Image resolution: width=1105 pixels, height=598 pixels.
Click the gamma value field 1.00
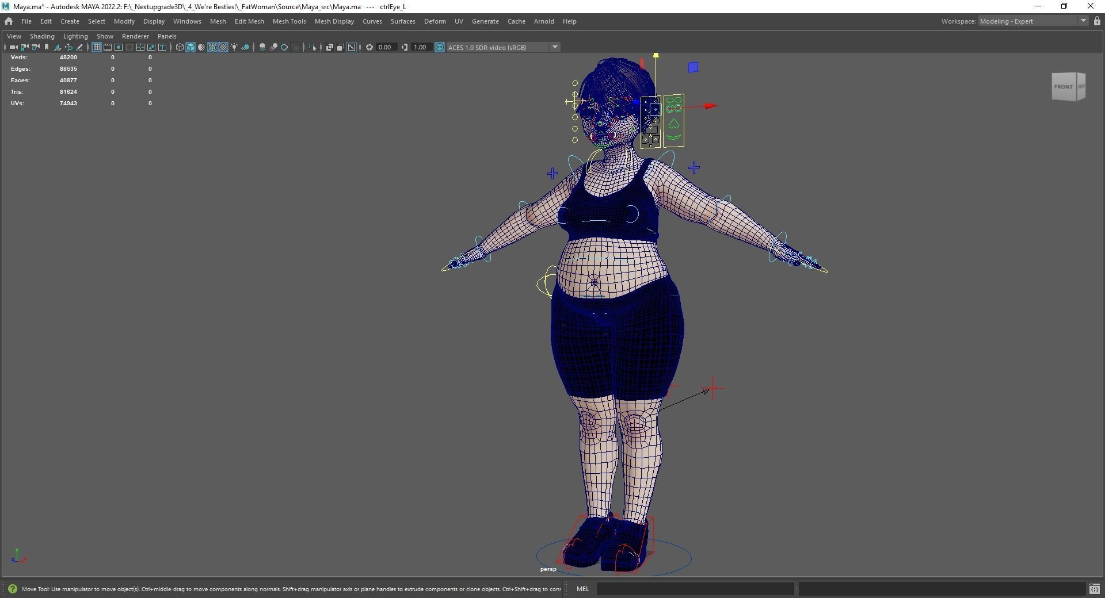coord(421,47)
